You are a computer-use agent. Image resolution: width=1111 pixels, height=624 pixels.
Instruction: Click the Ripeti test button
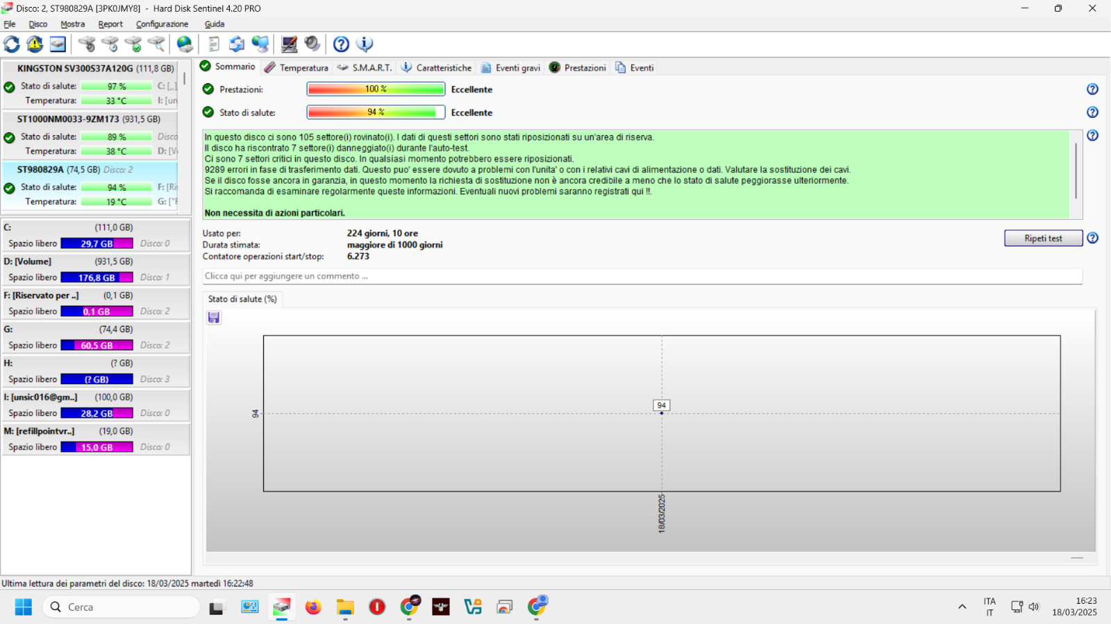(x=1043, y=238)
